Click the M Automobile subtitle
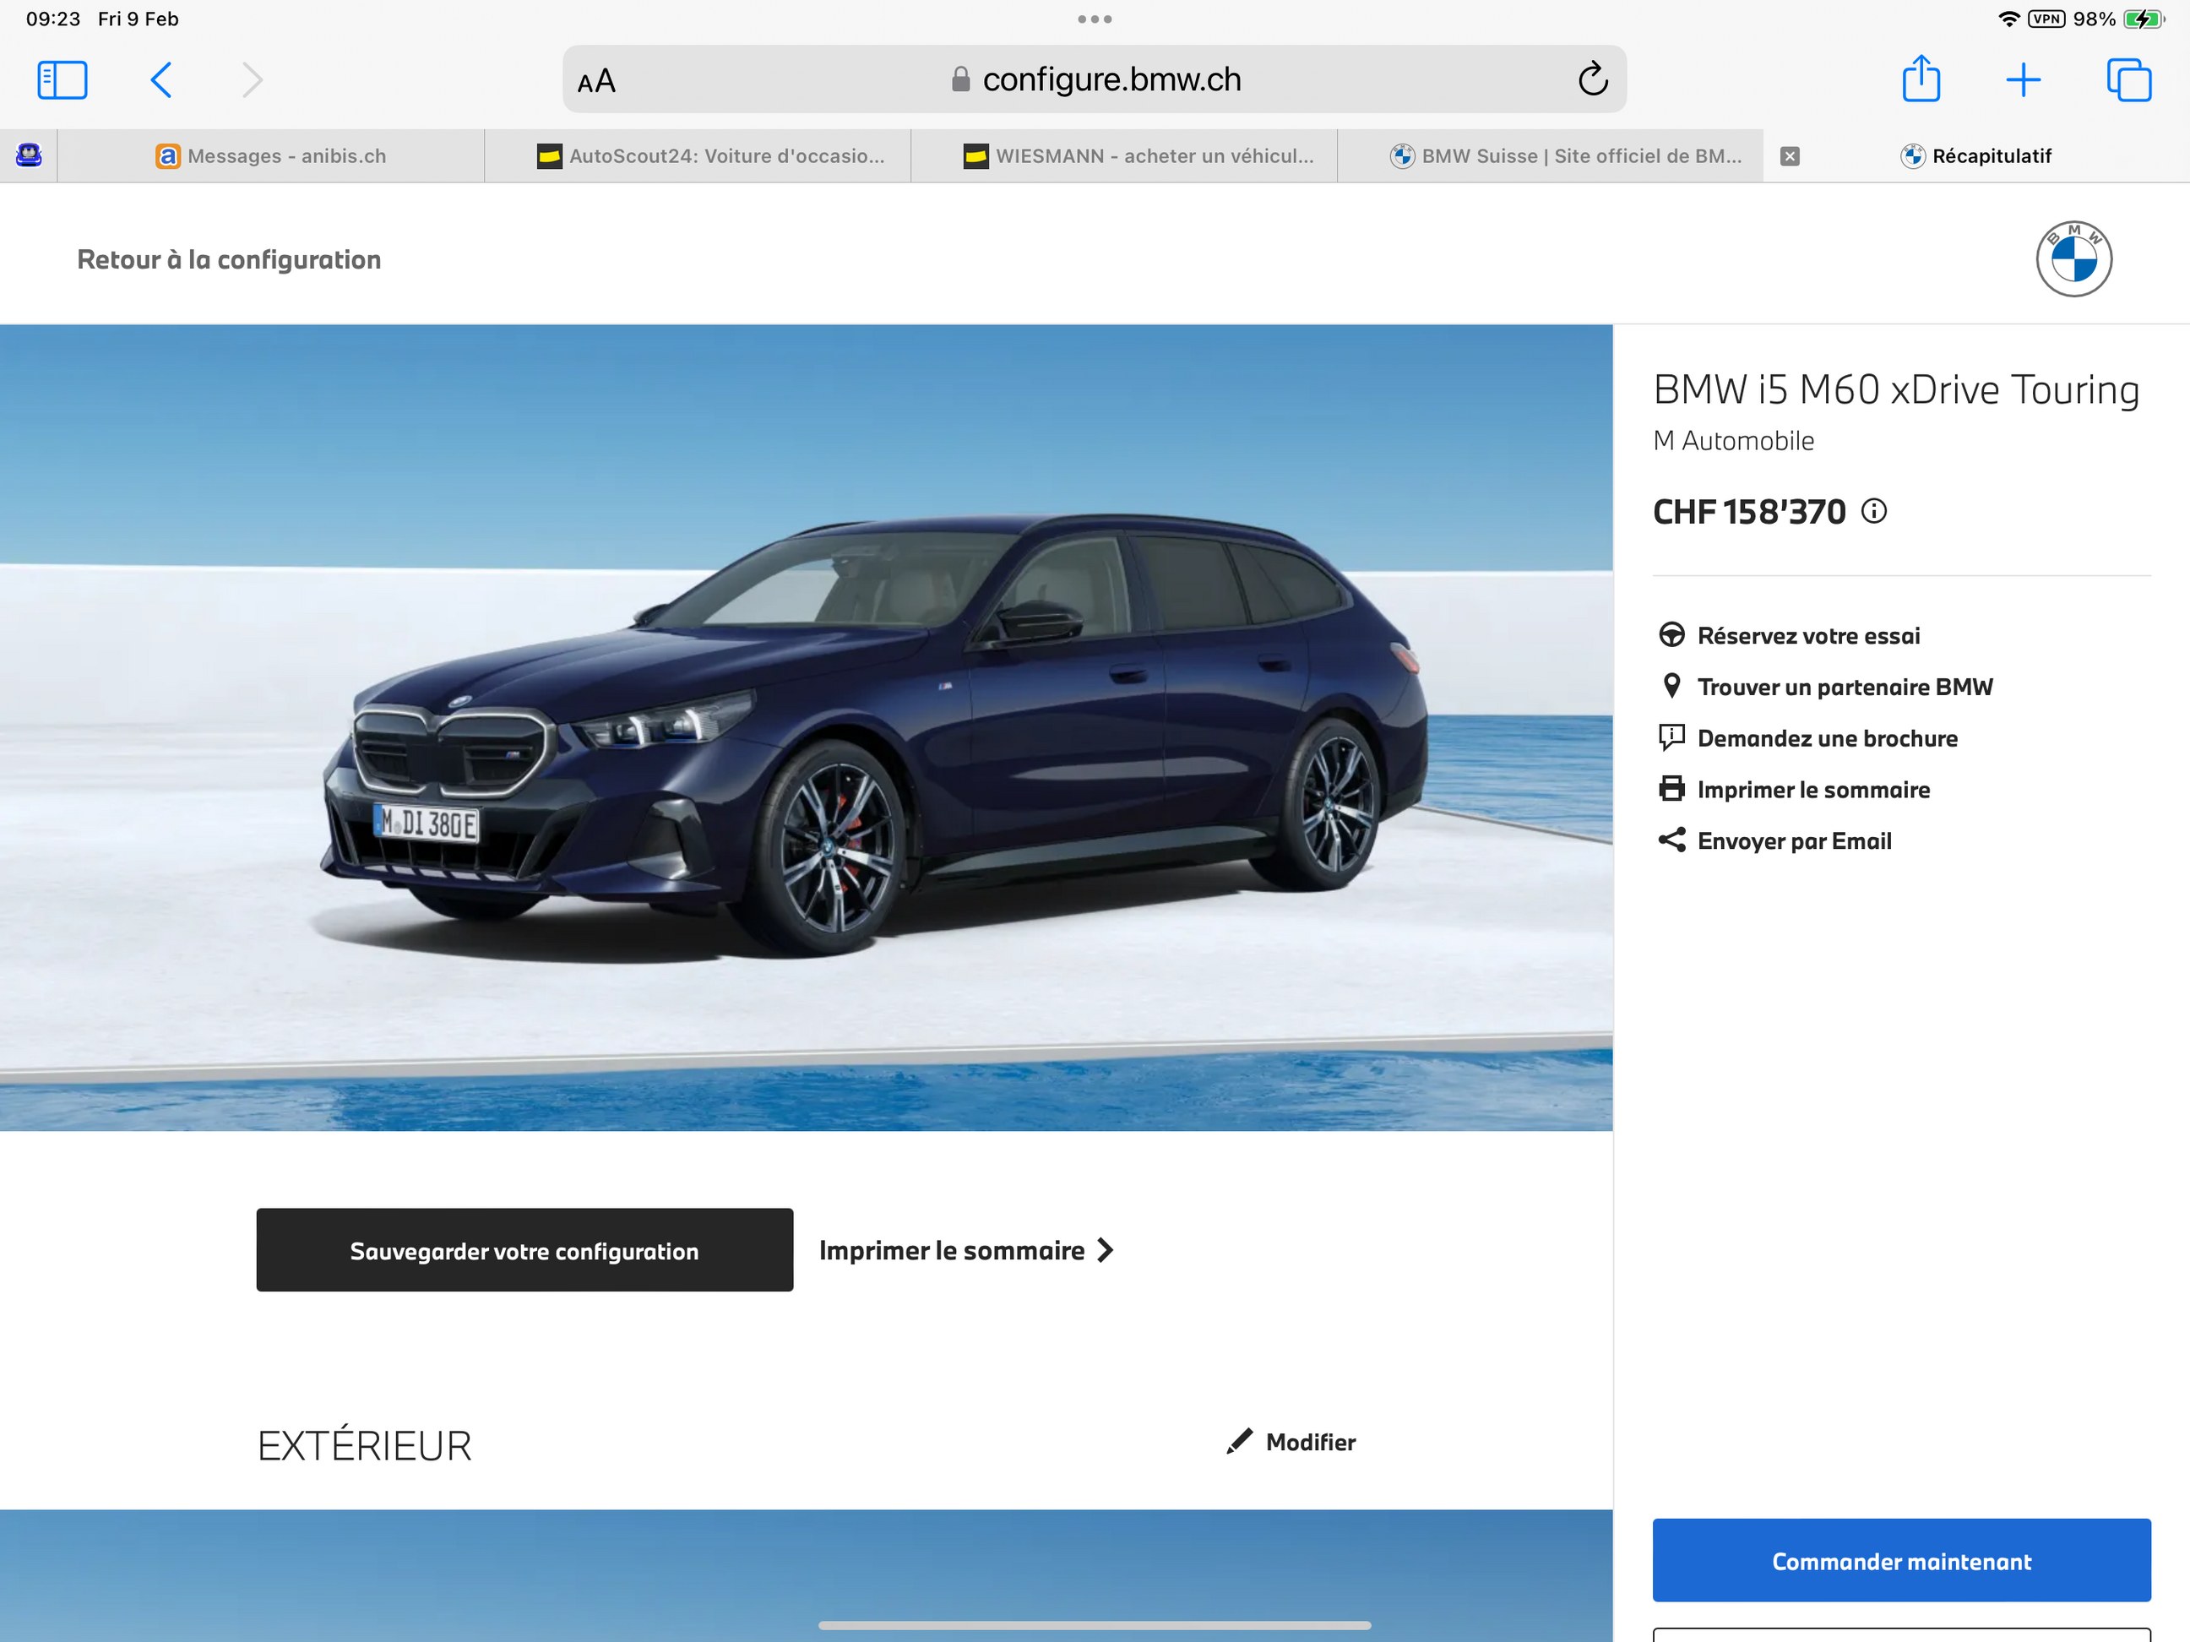 point(1734,441)
